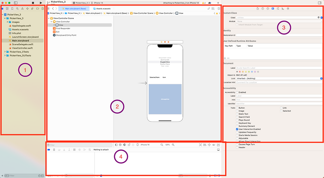This screenshot has height=178, width=324.
Task: Click the Restoration ID field
Action: click(279, 35)
